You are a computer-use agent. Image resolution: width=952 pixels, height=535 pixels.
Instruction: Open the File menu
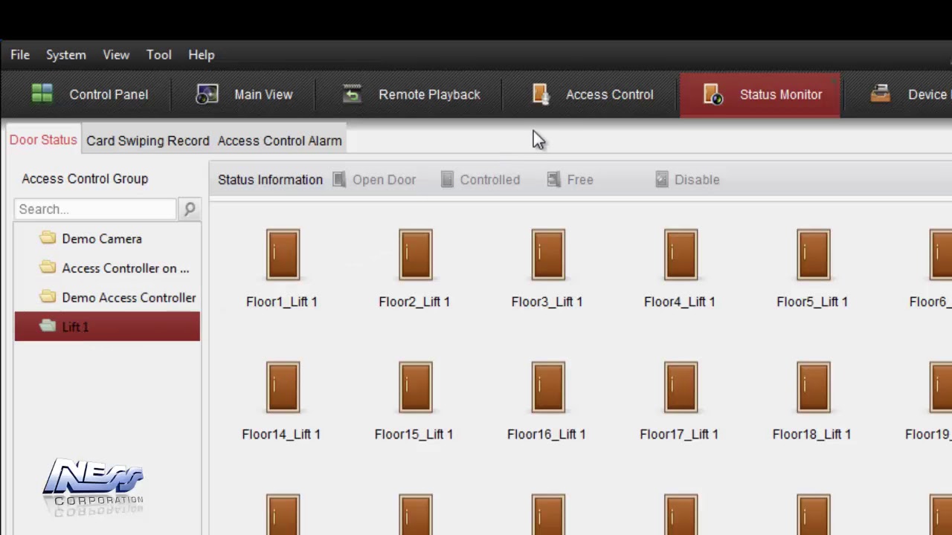point(20,55)
